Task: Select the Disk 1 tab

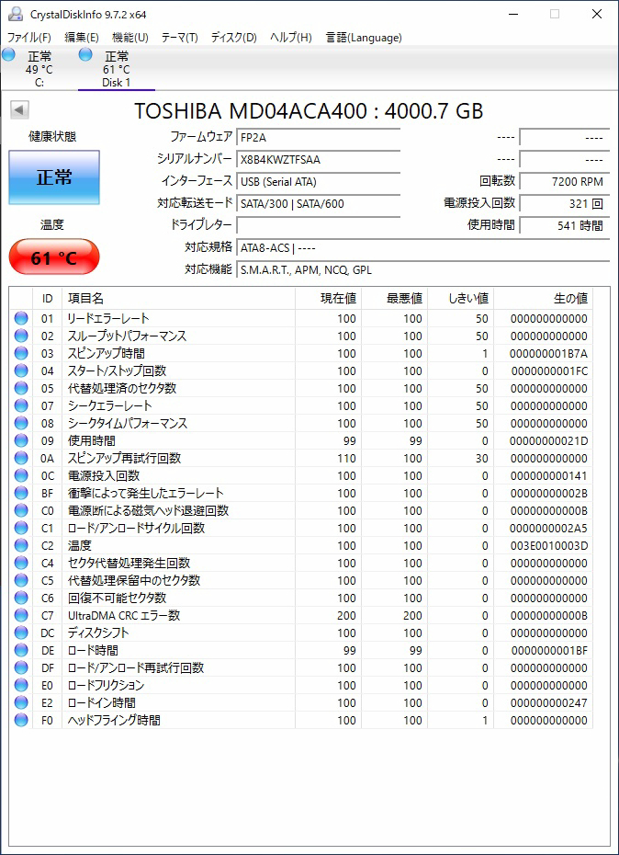Action: (x=117, y=69)
